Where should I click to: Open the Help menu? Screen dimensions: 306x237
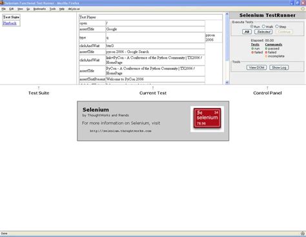point(62,9)
